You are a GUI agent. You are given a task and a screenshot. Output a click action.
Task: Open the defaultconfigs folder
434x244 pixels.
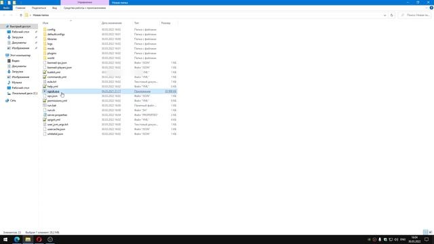(56, 35)
